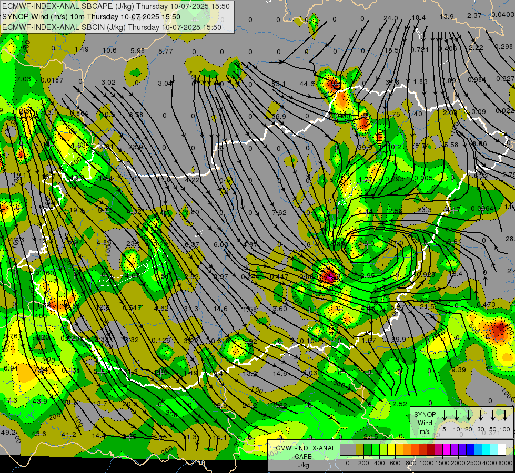Click the 0.126 value on the map
515x473 pixels.
click(161, 340)
